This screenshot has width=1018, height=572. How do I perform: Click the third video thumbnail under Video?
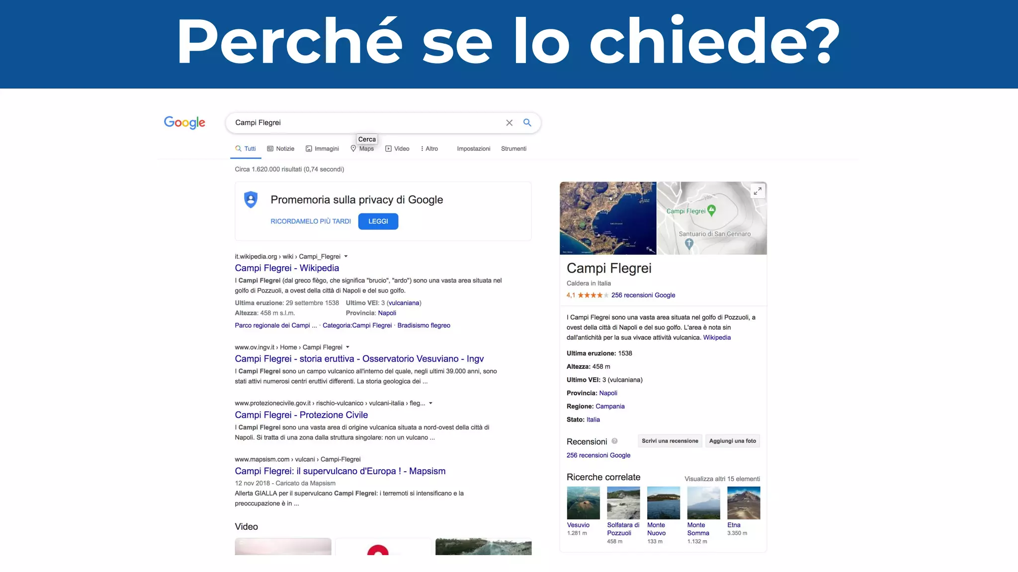pos(483,547)
